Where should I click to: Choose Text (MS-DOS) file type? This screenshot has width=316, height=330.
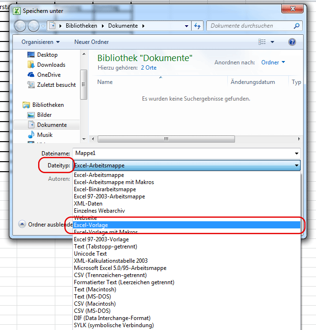(x=187, y=297)
